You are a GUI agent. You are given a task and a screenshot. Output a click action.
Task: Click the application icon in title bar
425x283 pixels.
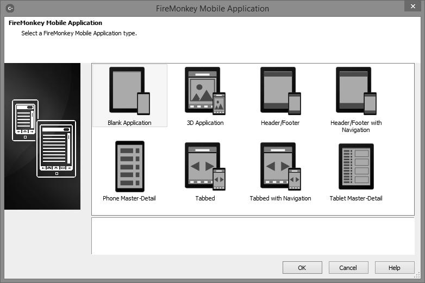(x=10, y=8)
